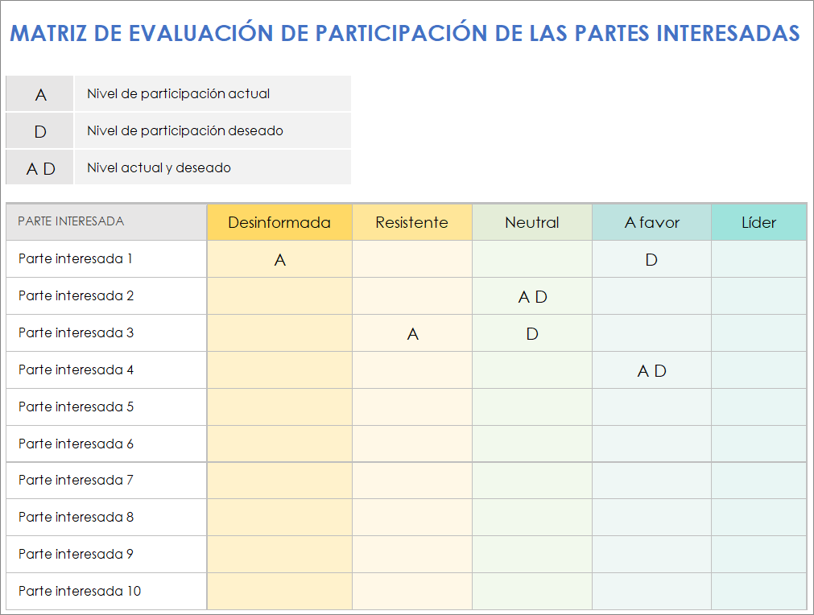Click the 'A D' cell for Parte interesada 2

click(531, 295)
